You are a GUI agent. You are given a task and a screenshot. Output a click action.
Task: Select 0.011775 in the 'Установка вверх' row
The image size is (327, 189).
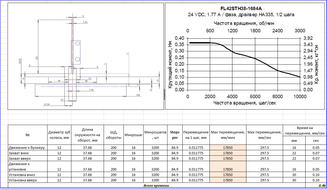pos(196,180)
